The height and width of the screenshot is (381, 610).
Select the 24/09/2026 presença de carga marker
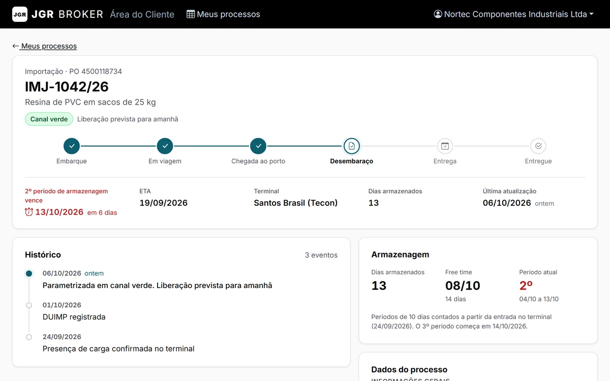coord(29,337)
